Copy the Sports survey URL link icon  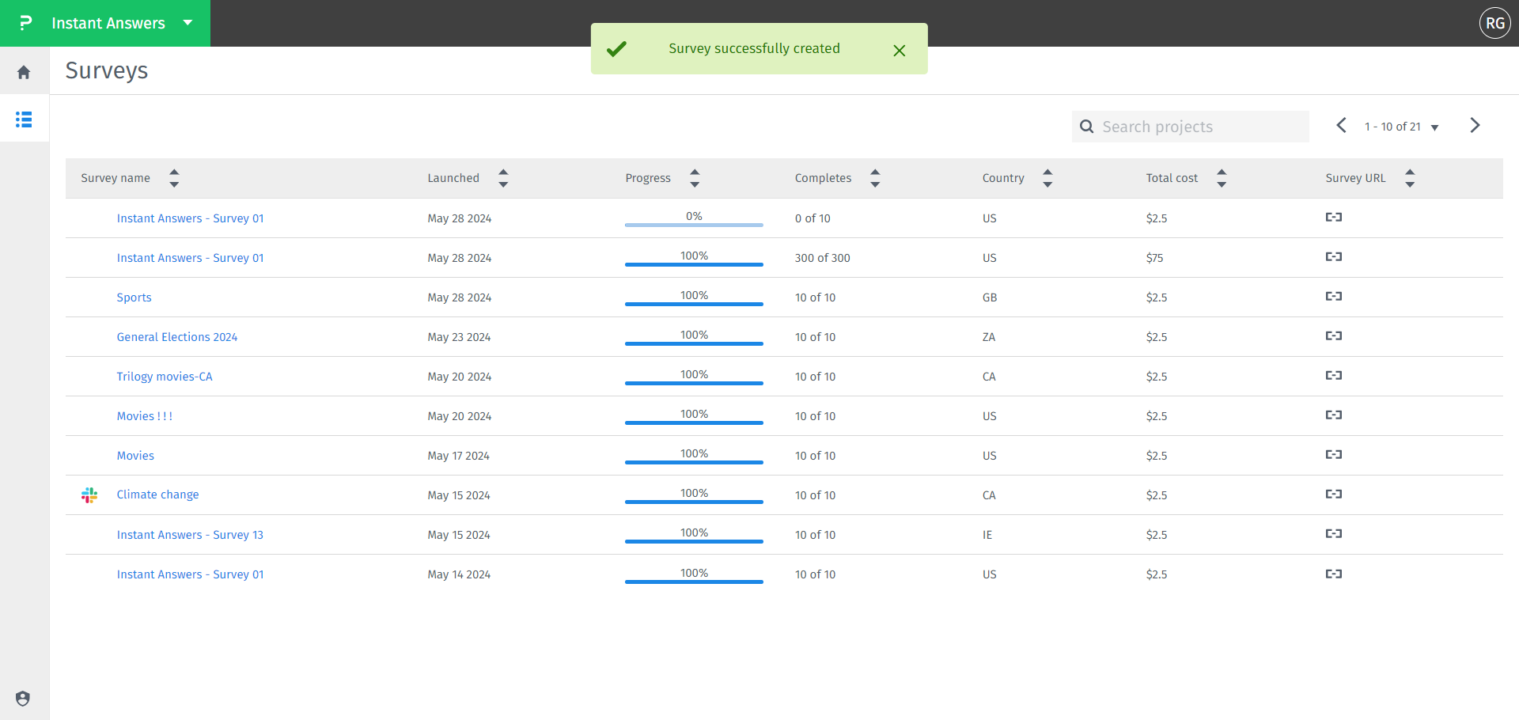tap(1333, 297)
